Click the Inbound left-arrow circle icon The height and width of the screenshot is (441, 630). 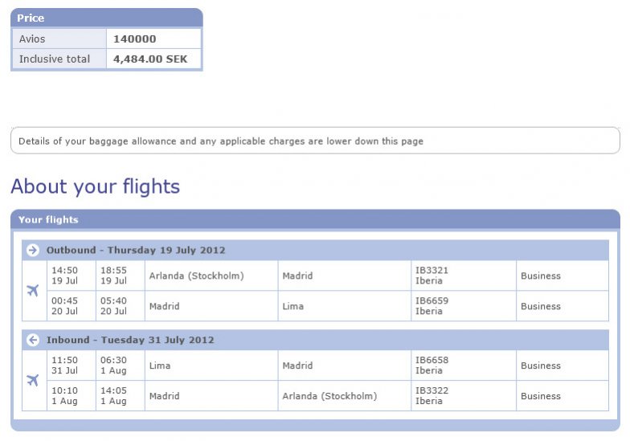(33, 341)
